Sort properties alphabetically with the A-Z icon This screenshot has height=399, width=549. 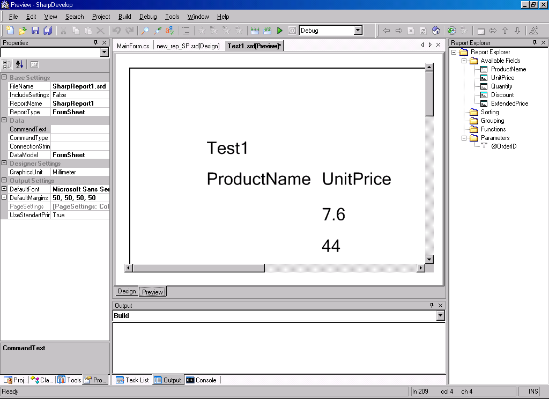click(x=20, y=65)
